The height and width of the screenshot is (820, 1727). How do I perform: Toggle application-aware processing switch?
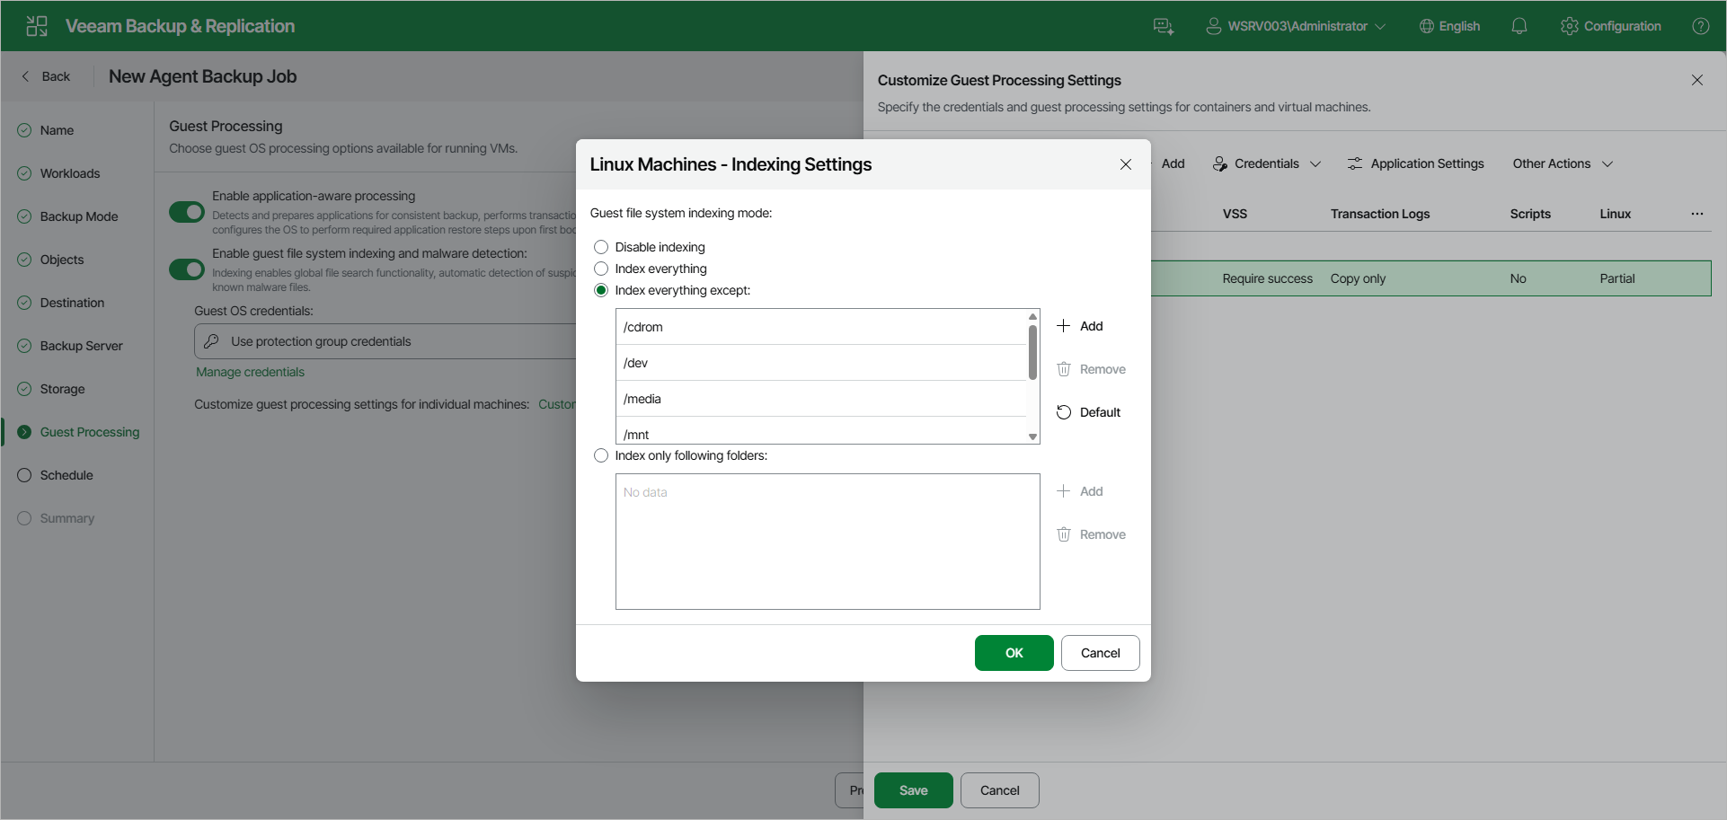187,212
